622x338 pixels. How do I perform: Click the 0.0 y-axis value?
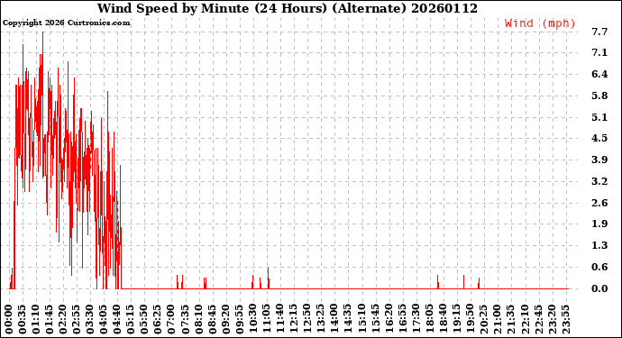[x=599, y=288]
